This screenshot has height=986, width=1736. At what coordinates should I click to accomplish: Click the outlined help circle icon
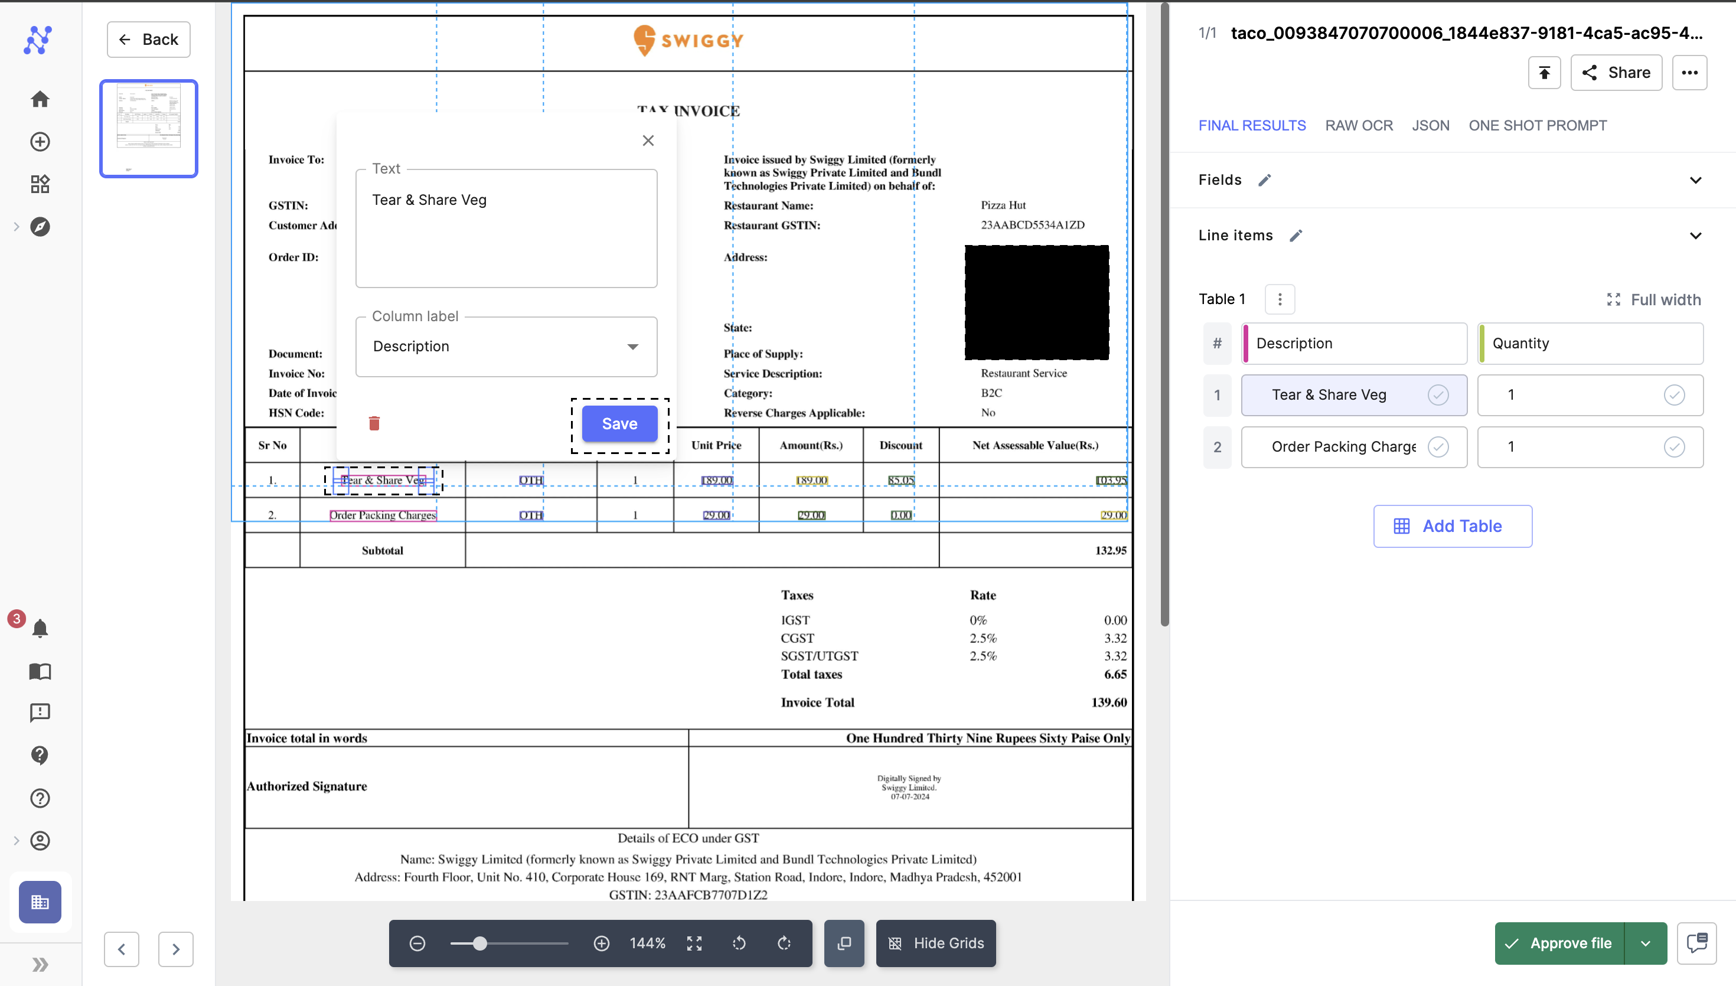pyautogui.click(x=40, y=798)
